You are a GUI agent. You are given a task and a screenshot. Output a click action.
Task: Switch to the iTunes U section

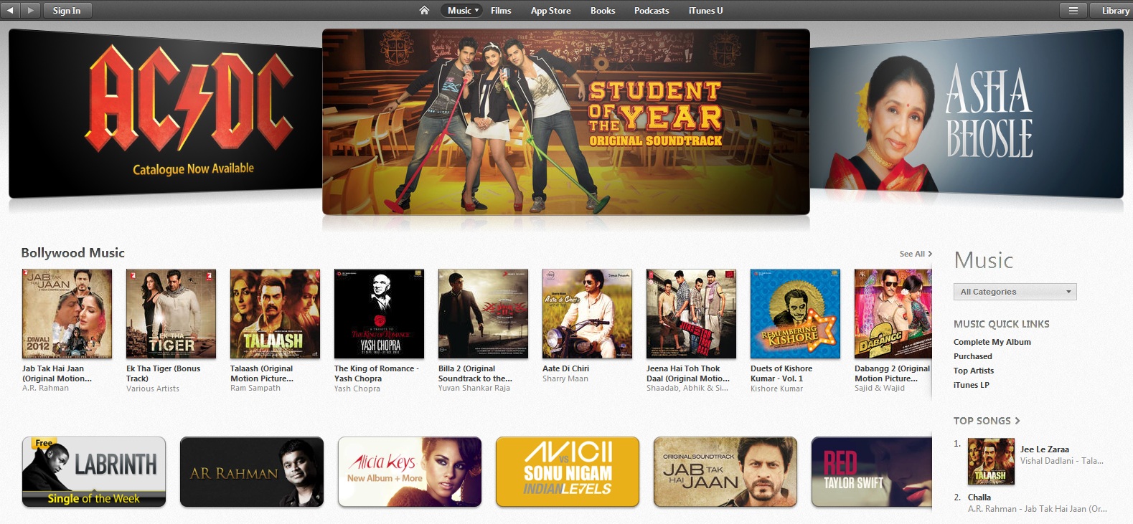pos(705,11)
